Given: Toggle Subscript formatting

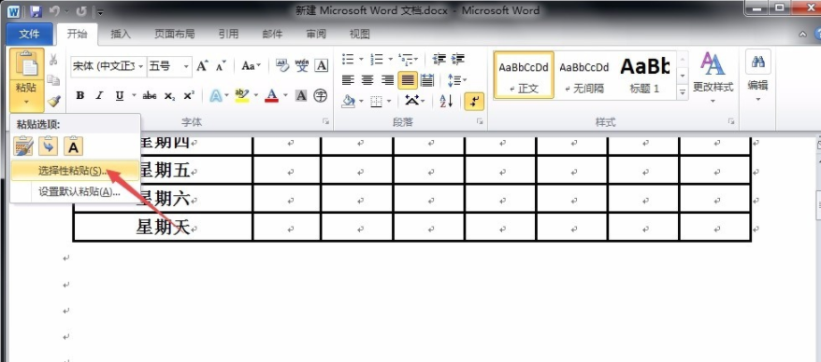Looking at the screenshot, I should pyautogui.click(x=169, y=95).
